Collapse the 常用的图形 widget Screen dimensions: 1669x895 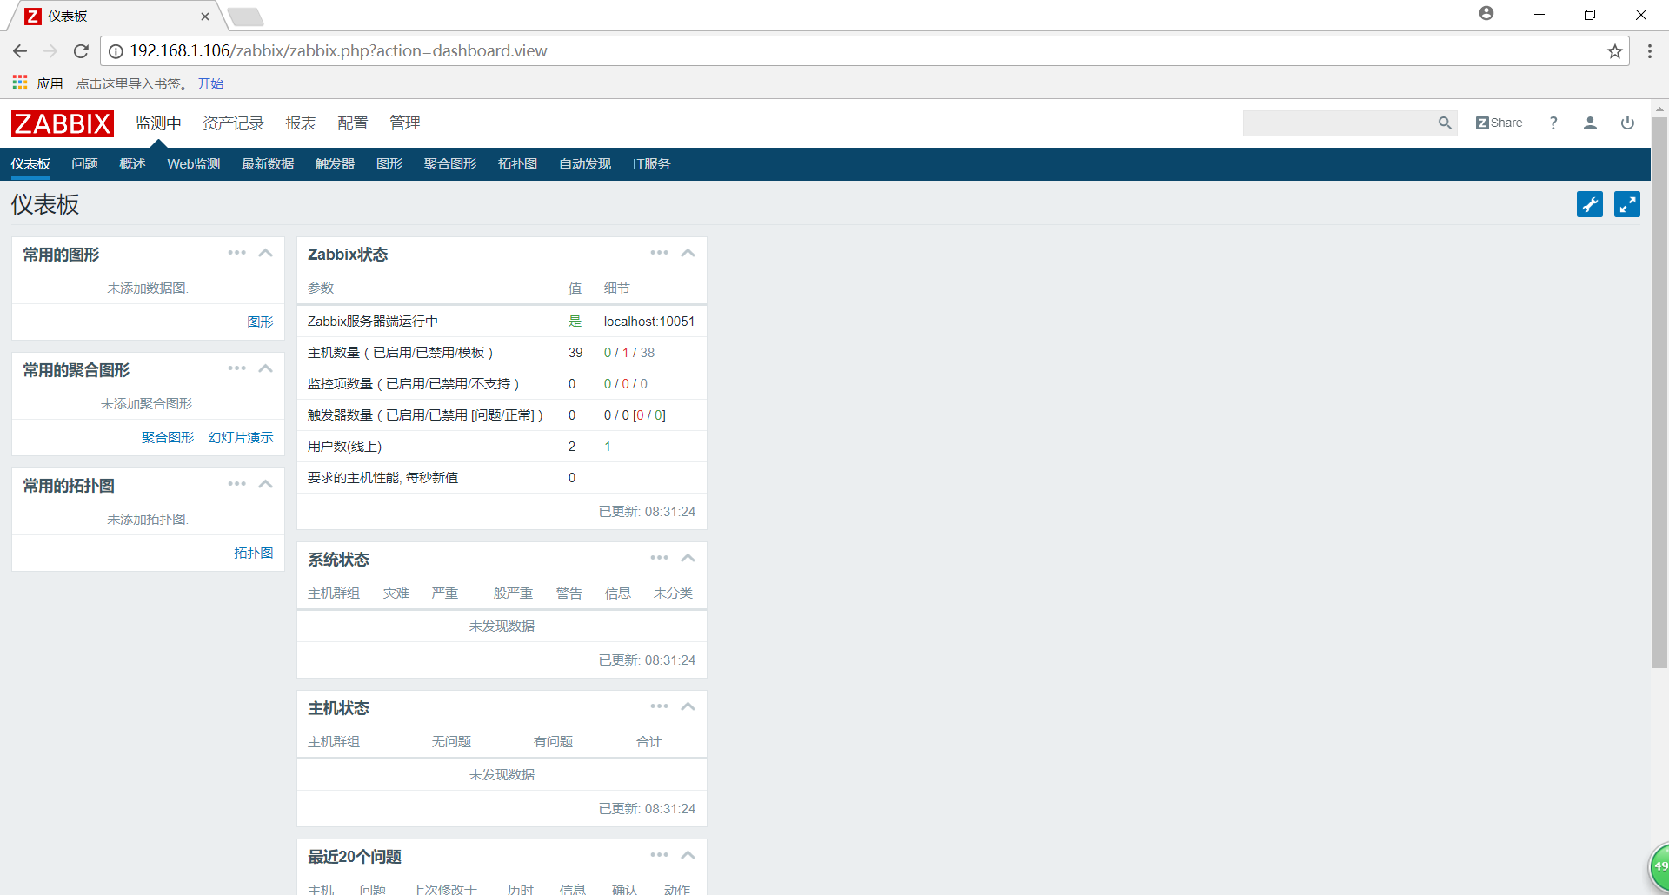pyautogui.click(x=266, y=253)
